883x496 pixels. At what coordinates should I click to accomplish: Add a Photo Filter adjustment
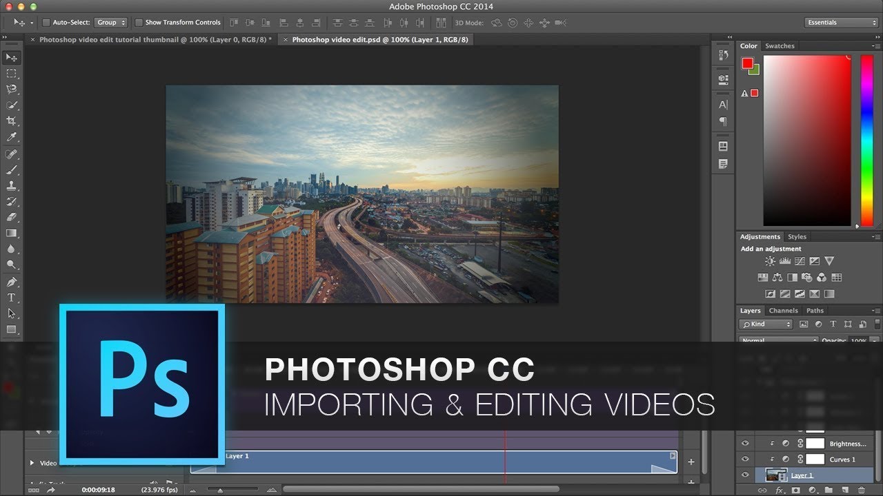pos(807,278)
